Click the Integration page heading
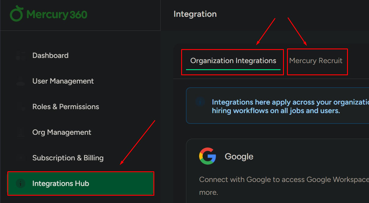Viewport: 369px width, 203px height. [x=195, y=14]
